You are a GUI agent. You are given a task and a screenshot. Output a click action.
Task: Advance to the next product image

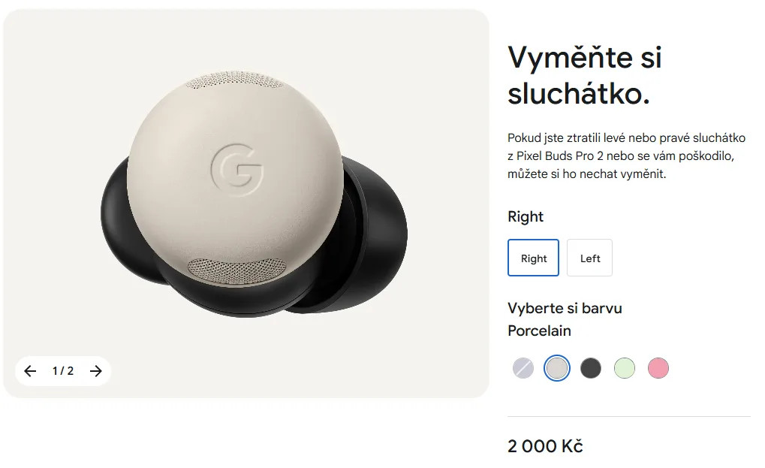pos(96,371)
